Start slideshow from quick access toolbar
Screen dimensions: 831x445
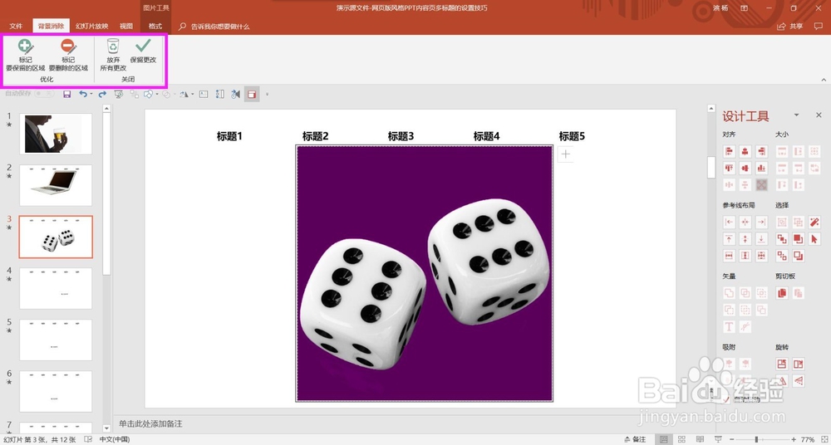tap(119, 95)
